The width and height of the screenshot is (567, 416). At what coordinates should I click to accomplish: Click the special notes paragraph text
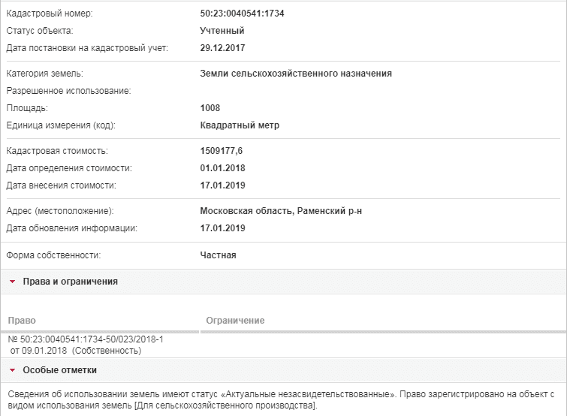click(281, 399)
